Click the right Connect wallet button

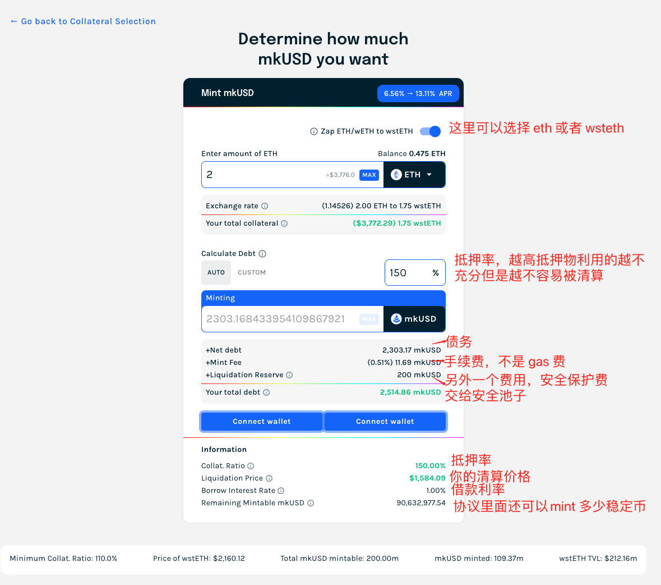[385, 421]
